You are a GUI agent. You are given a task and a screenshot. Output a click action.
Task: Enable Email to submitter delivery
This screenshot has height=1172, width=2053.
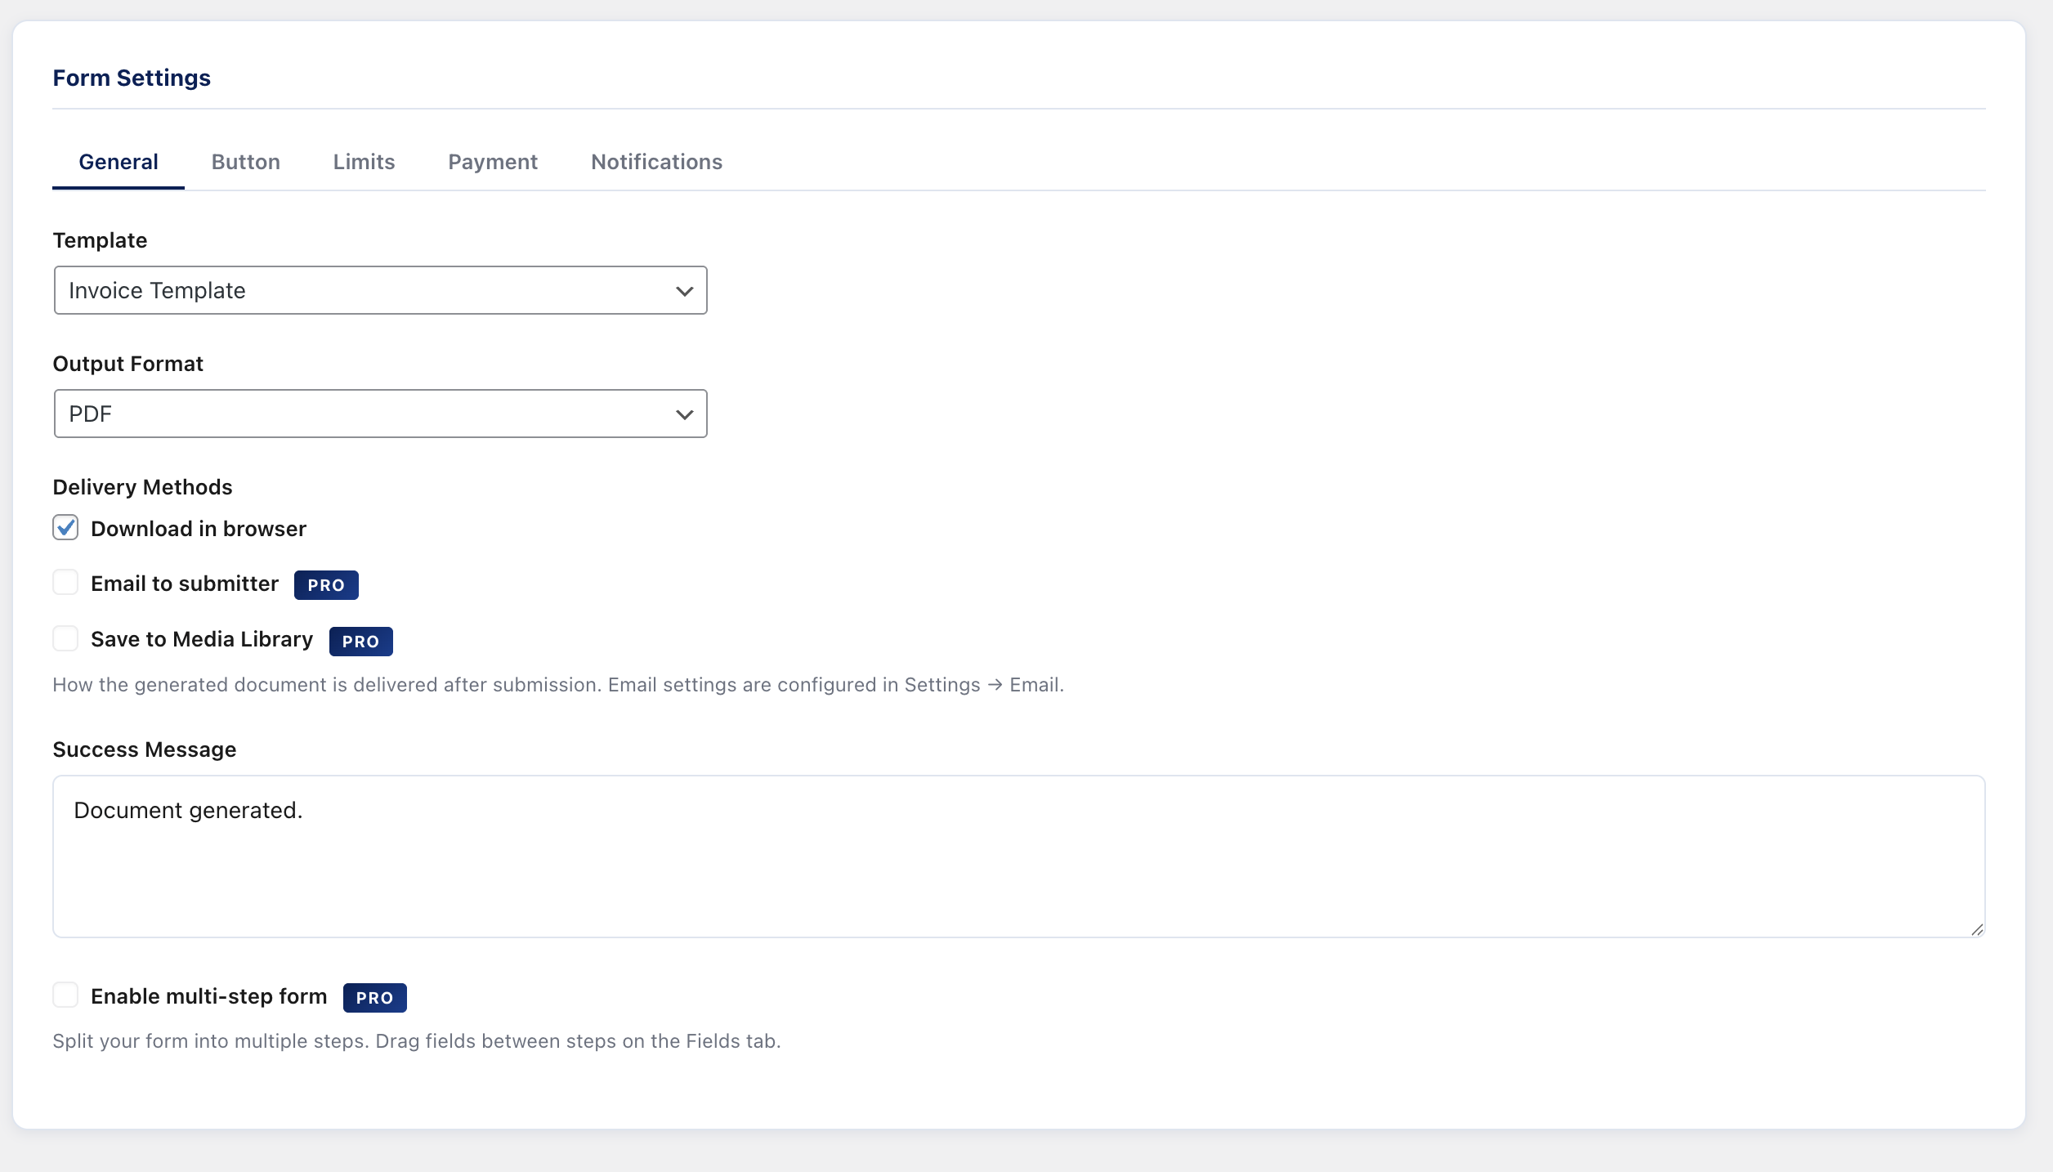pyautogui.click(x=65, y=582)
